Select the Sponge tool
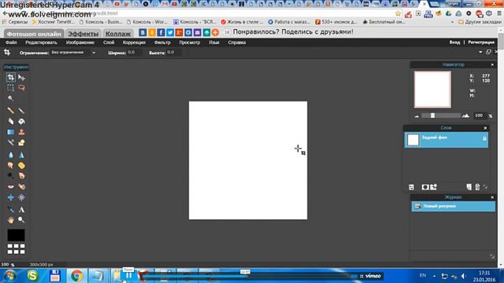Screen dimensions: 504x283 [x=21, y=166]
